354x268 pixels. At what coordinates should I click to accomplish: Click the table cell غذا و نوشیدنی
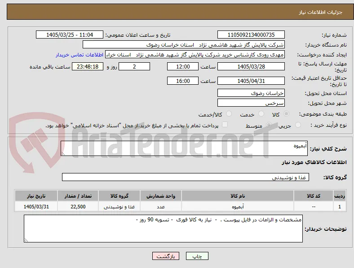point(119,207)
